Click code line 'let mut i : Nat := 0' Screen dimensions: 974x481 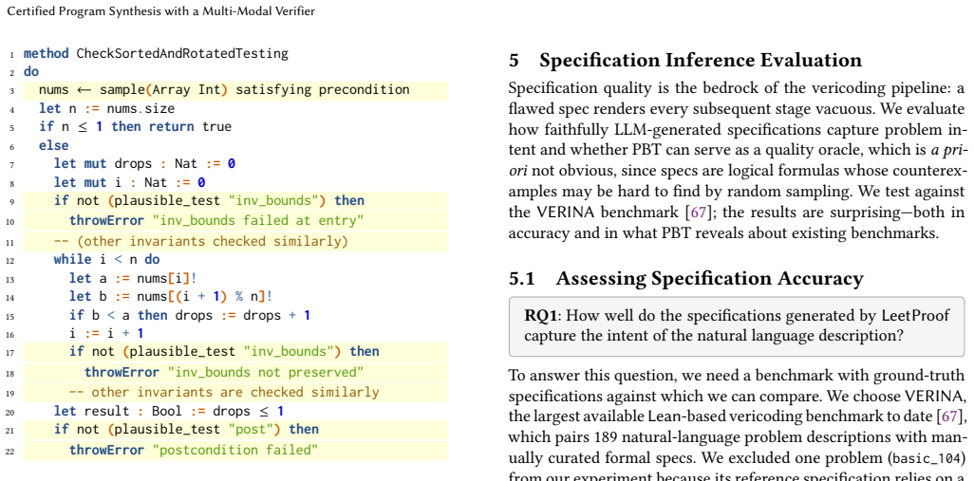point(129,182)
